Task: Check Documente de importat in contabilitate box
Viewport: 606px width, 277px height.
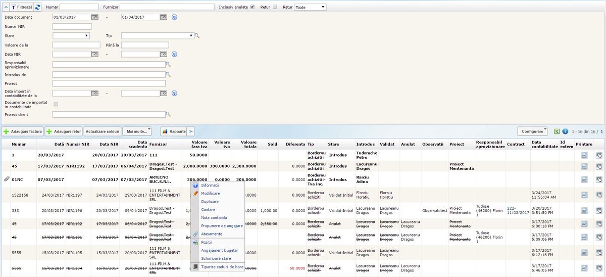Action: [56, 104]
